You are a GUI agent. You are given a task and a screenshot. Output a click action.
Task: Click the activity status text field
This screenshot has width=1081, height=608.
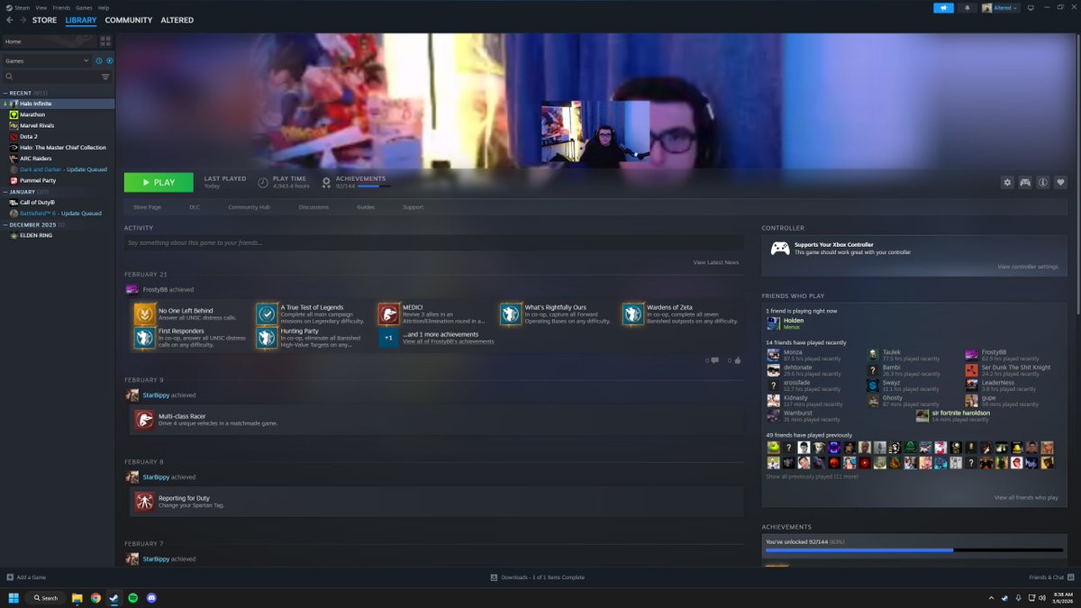coord(434,243)
